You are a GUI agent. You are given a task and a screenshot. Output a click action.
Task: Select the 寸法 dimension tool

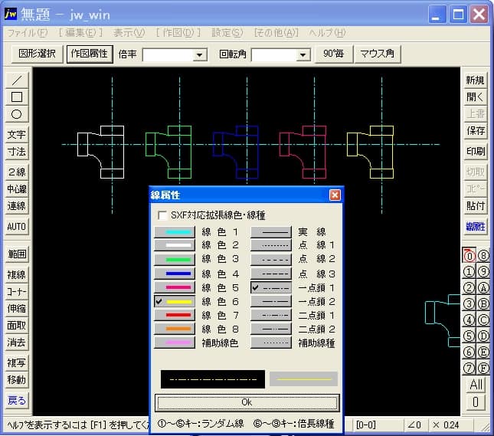pos(17,152)
